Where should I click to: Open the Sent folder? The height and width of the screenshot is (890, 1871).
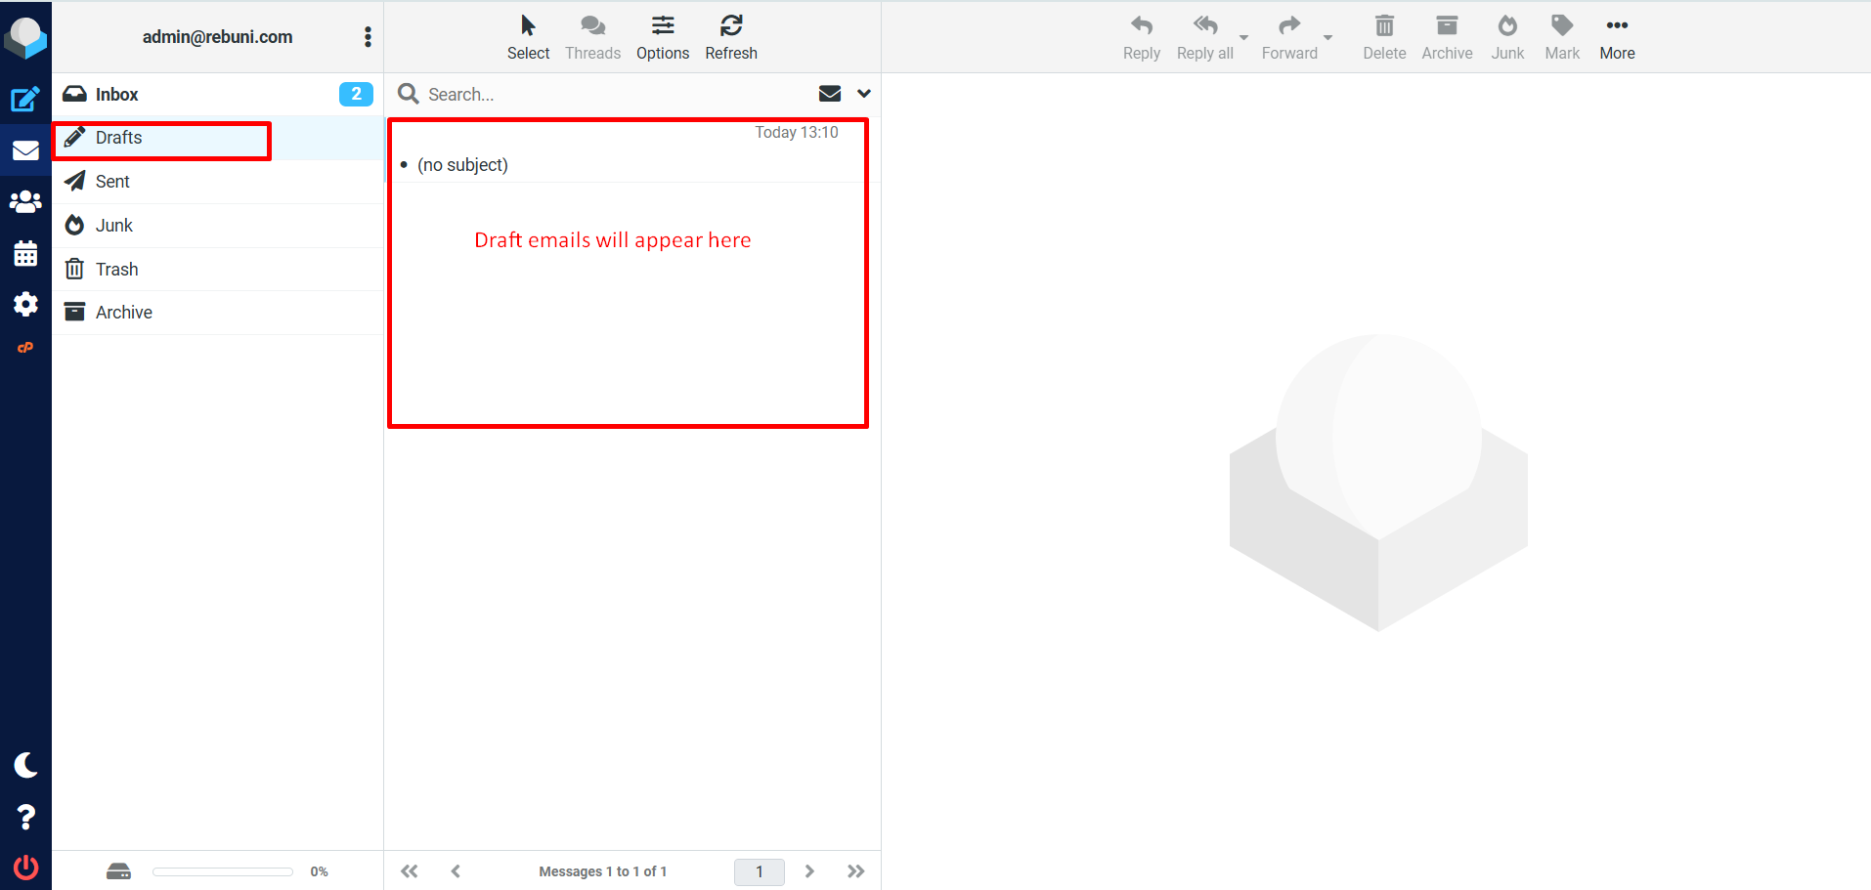point(112,182)
